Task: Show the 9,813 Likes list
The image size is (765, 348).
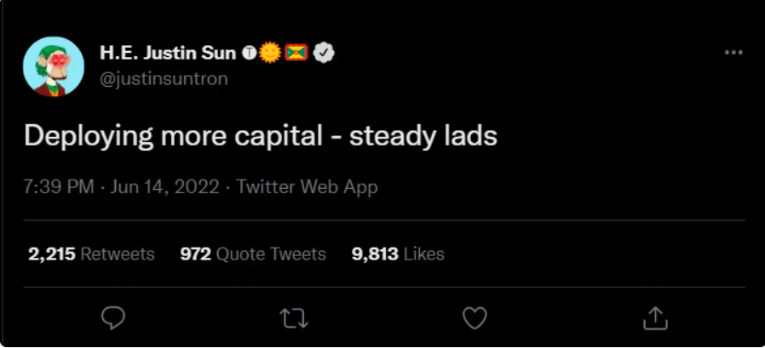Action: 398,254
